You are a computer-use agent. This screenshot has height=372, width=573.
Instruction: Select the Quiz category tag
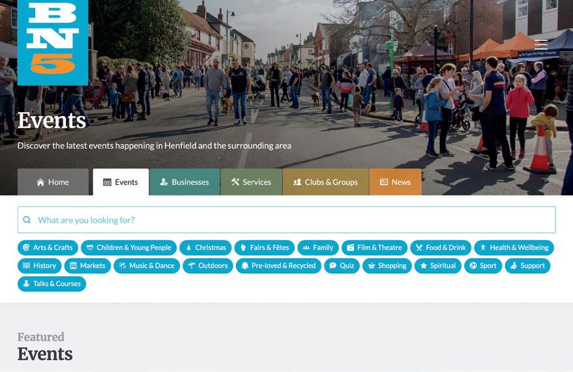342,266
